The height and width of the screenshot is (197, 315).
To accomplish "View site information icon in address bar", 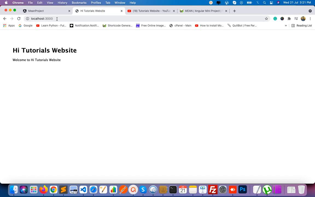I will tap(27, 19).
